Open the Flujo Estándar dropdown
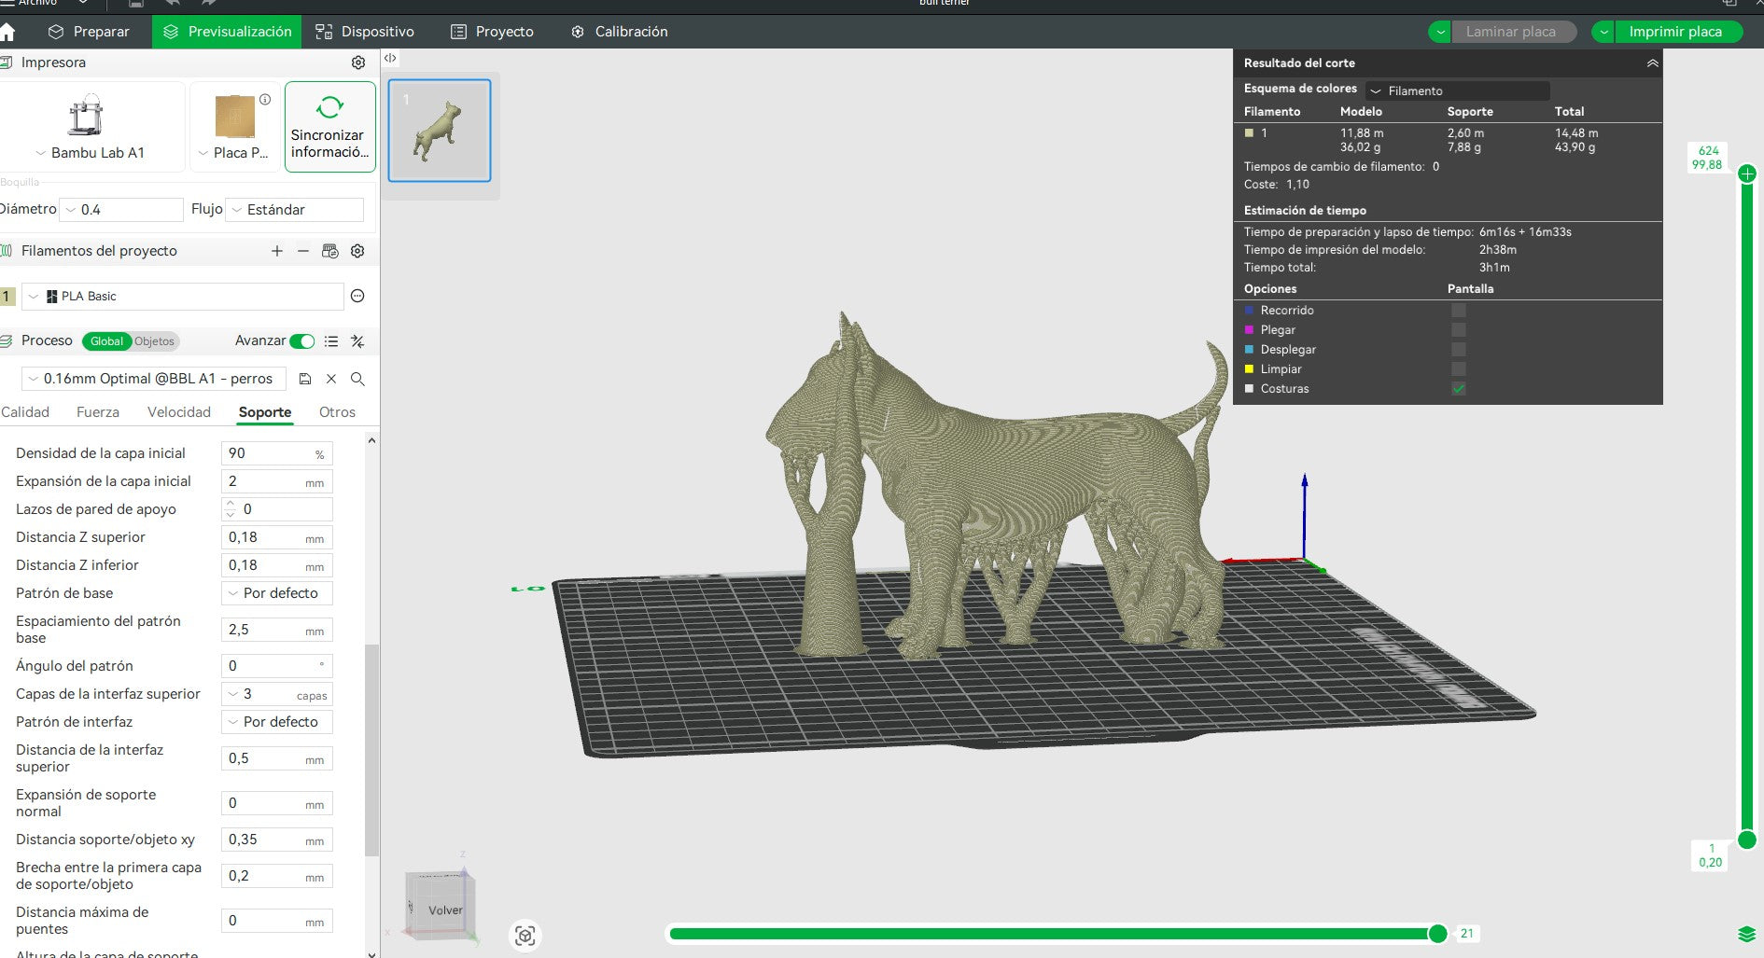This screenshot has height=958, width=1764. coord(295,210)
